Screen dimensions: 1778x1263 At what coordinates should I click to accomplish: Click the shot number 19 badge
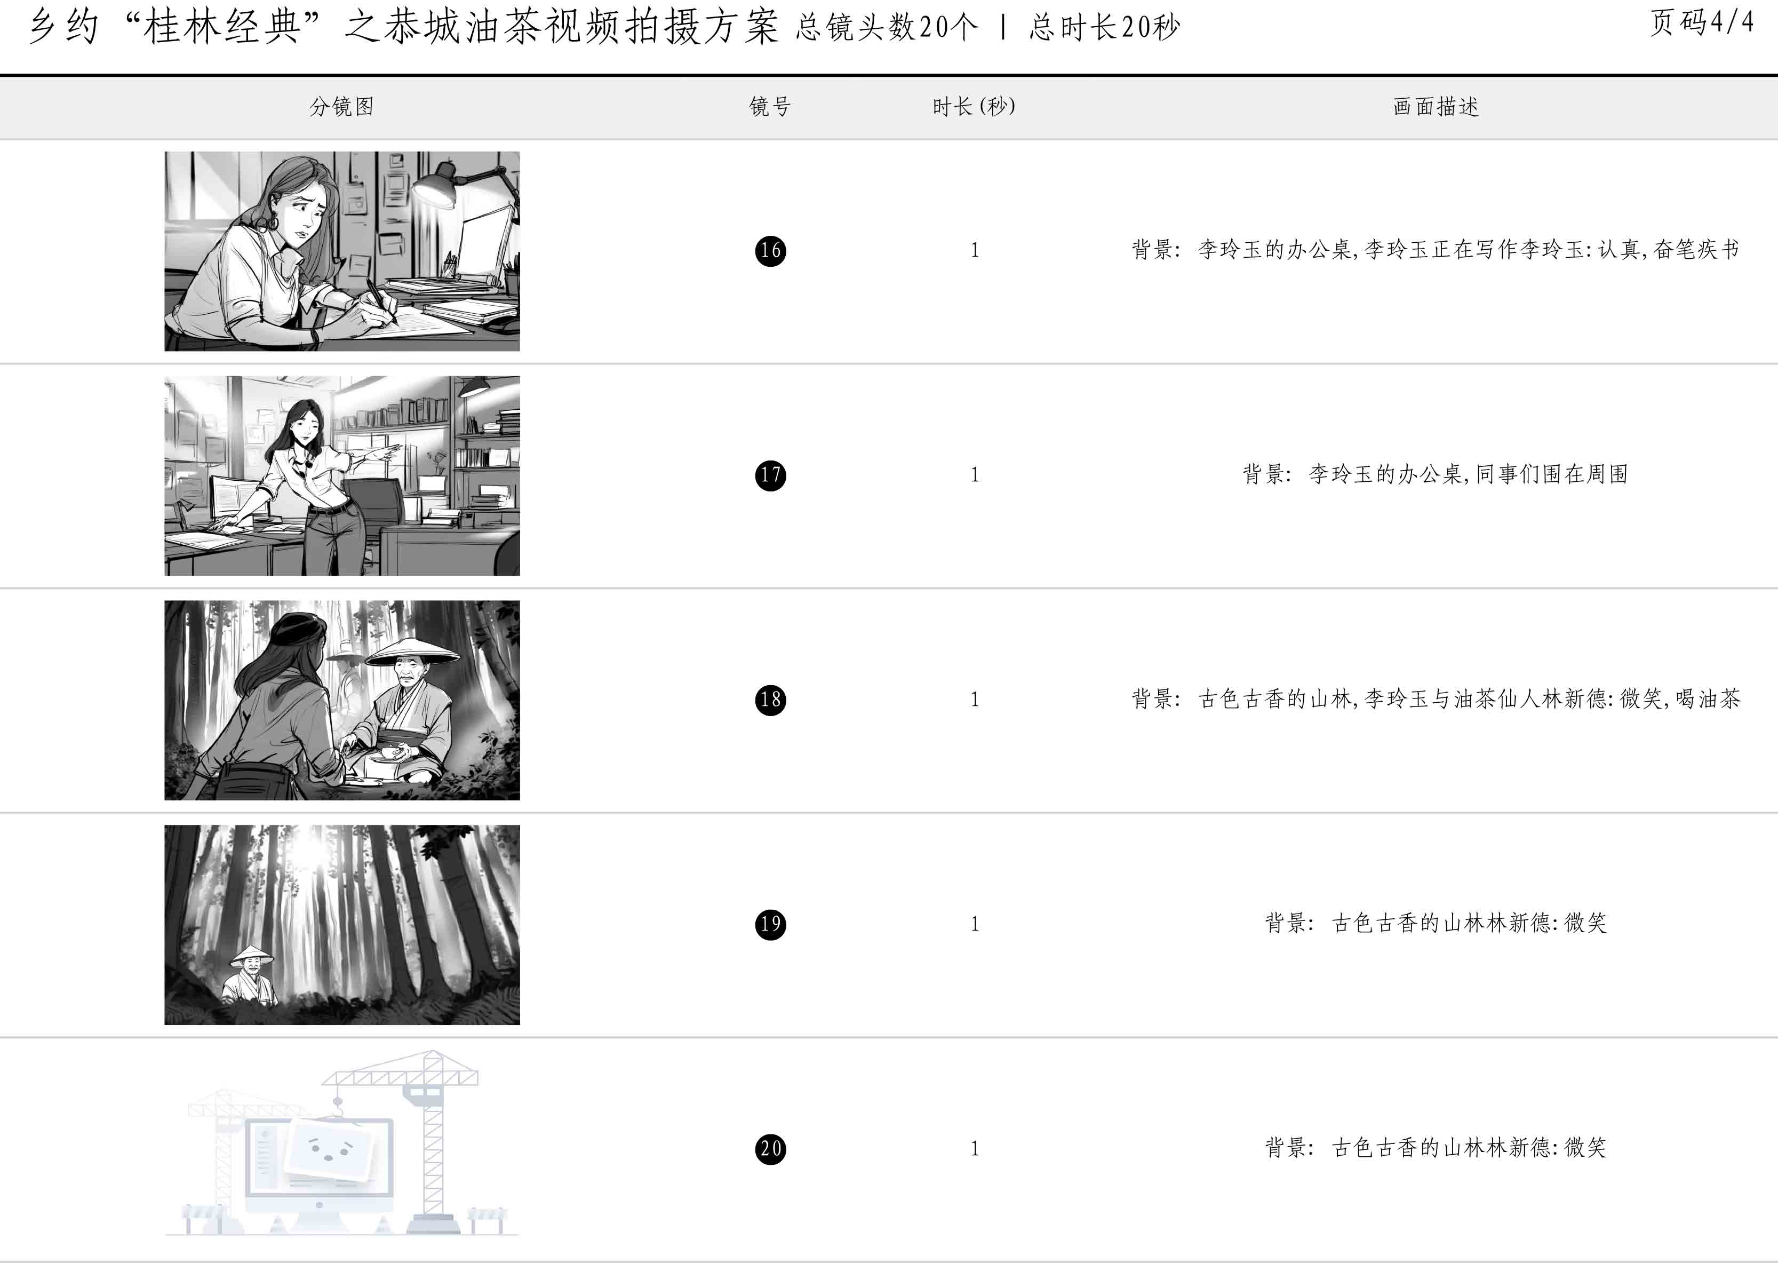tap(770, 924)
